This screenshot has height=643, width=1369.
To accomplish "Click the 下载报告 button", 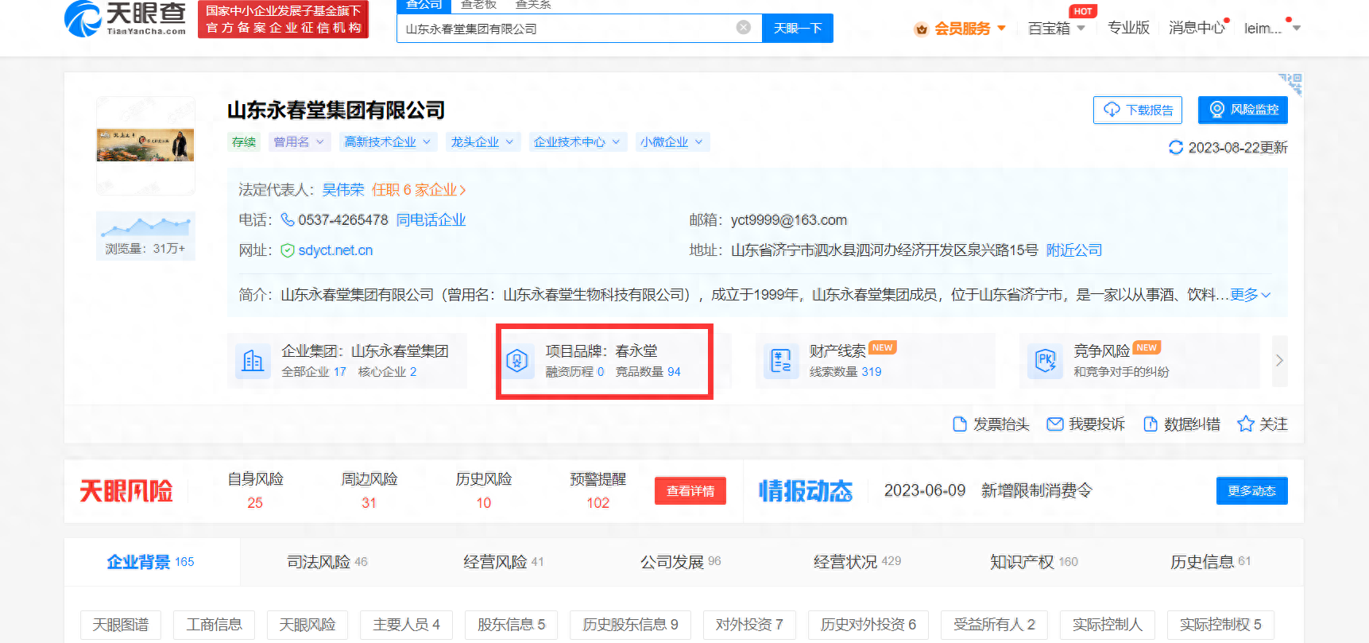I will pos(1138,110).
